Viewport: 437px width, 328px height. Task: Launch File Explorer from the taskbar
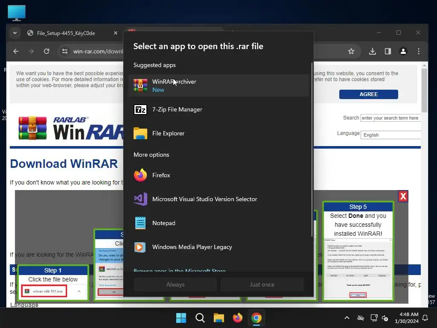click(219, 318)
